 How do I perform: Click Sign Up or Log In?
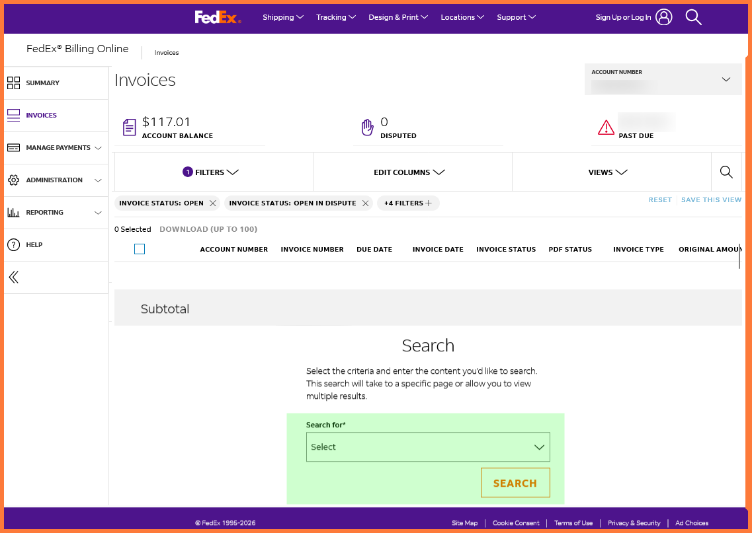pyautogui.click(x=623, y=17)
